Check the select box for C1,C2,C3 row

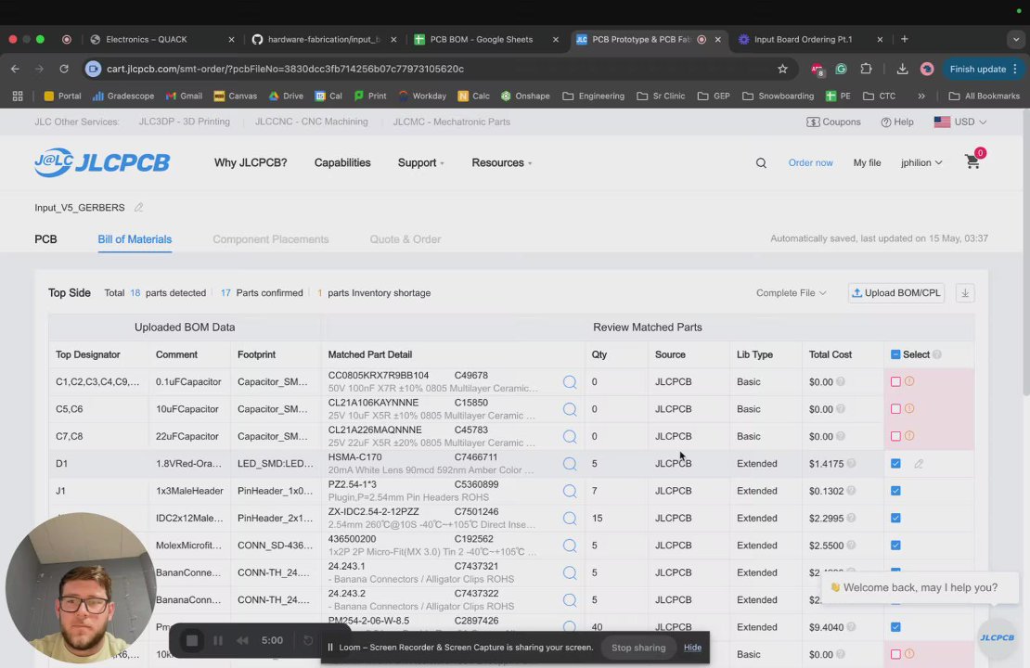(x=895, y=381)
